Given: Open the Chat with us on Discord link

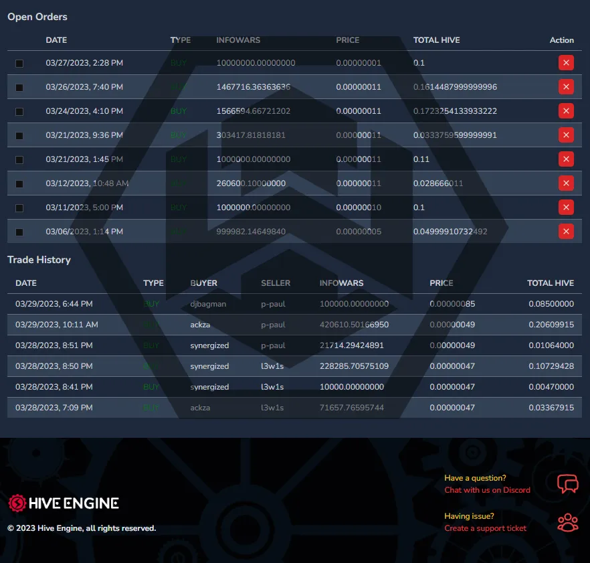Looking at the screenshot, I should (487, 490).
